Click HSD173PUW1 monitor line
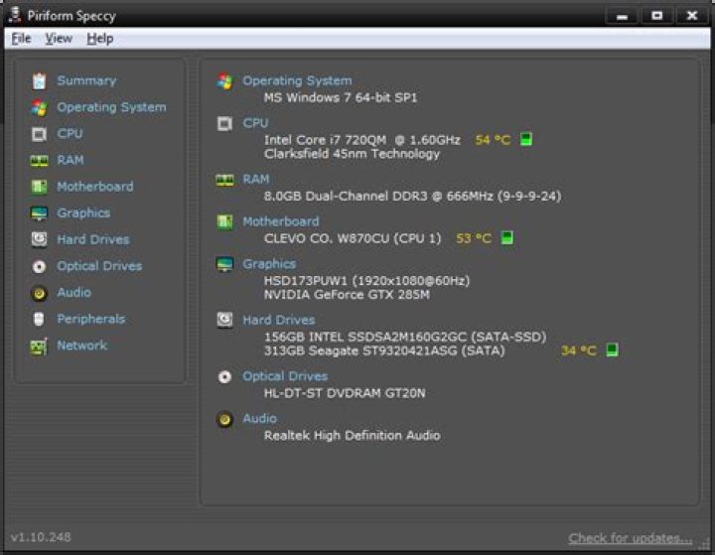The image size is (715, 555). (367, 280)
